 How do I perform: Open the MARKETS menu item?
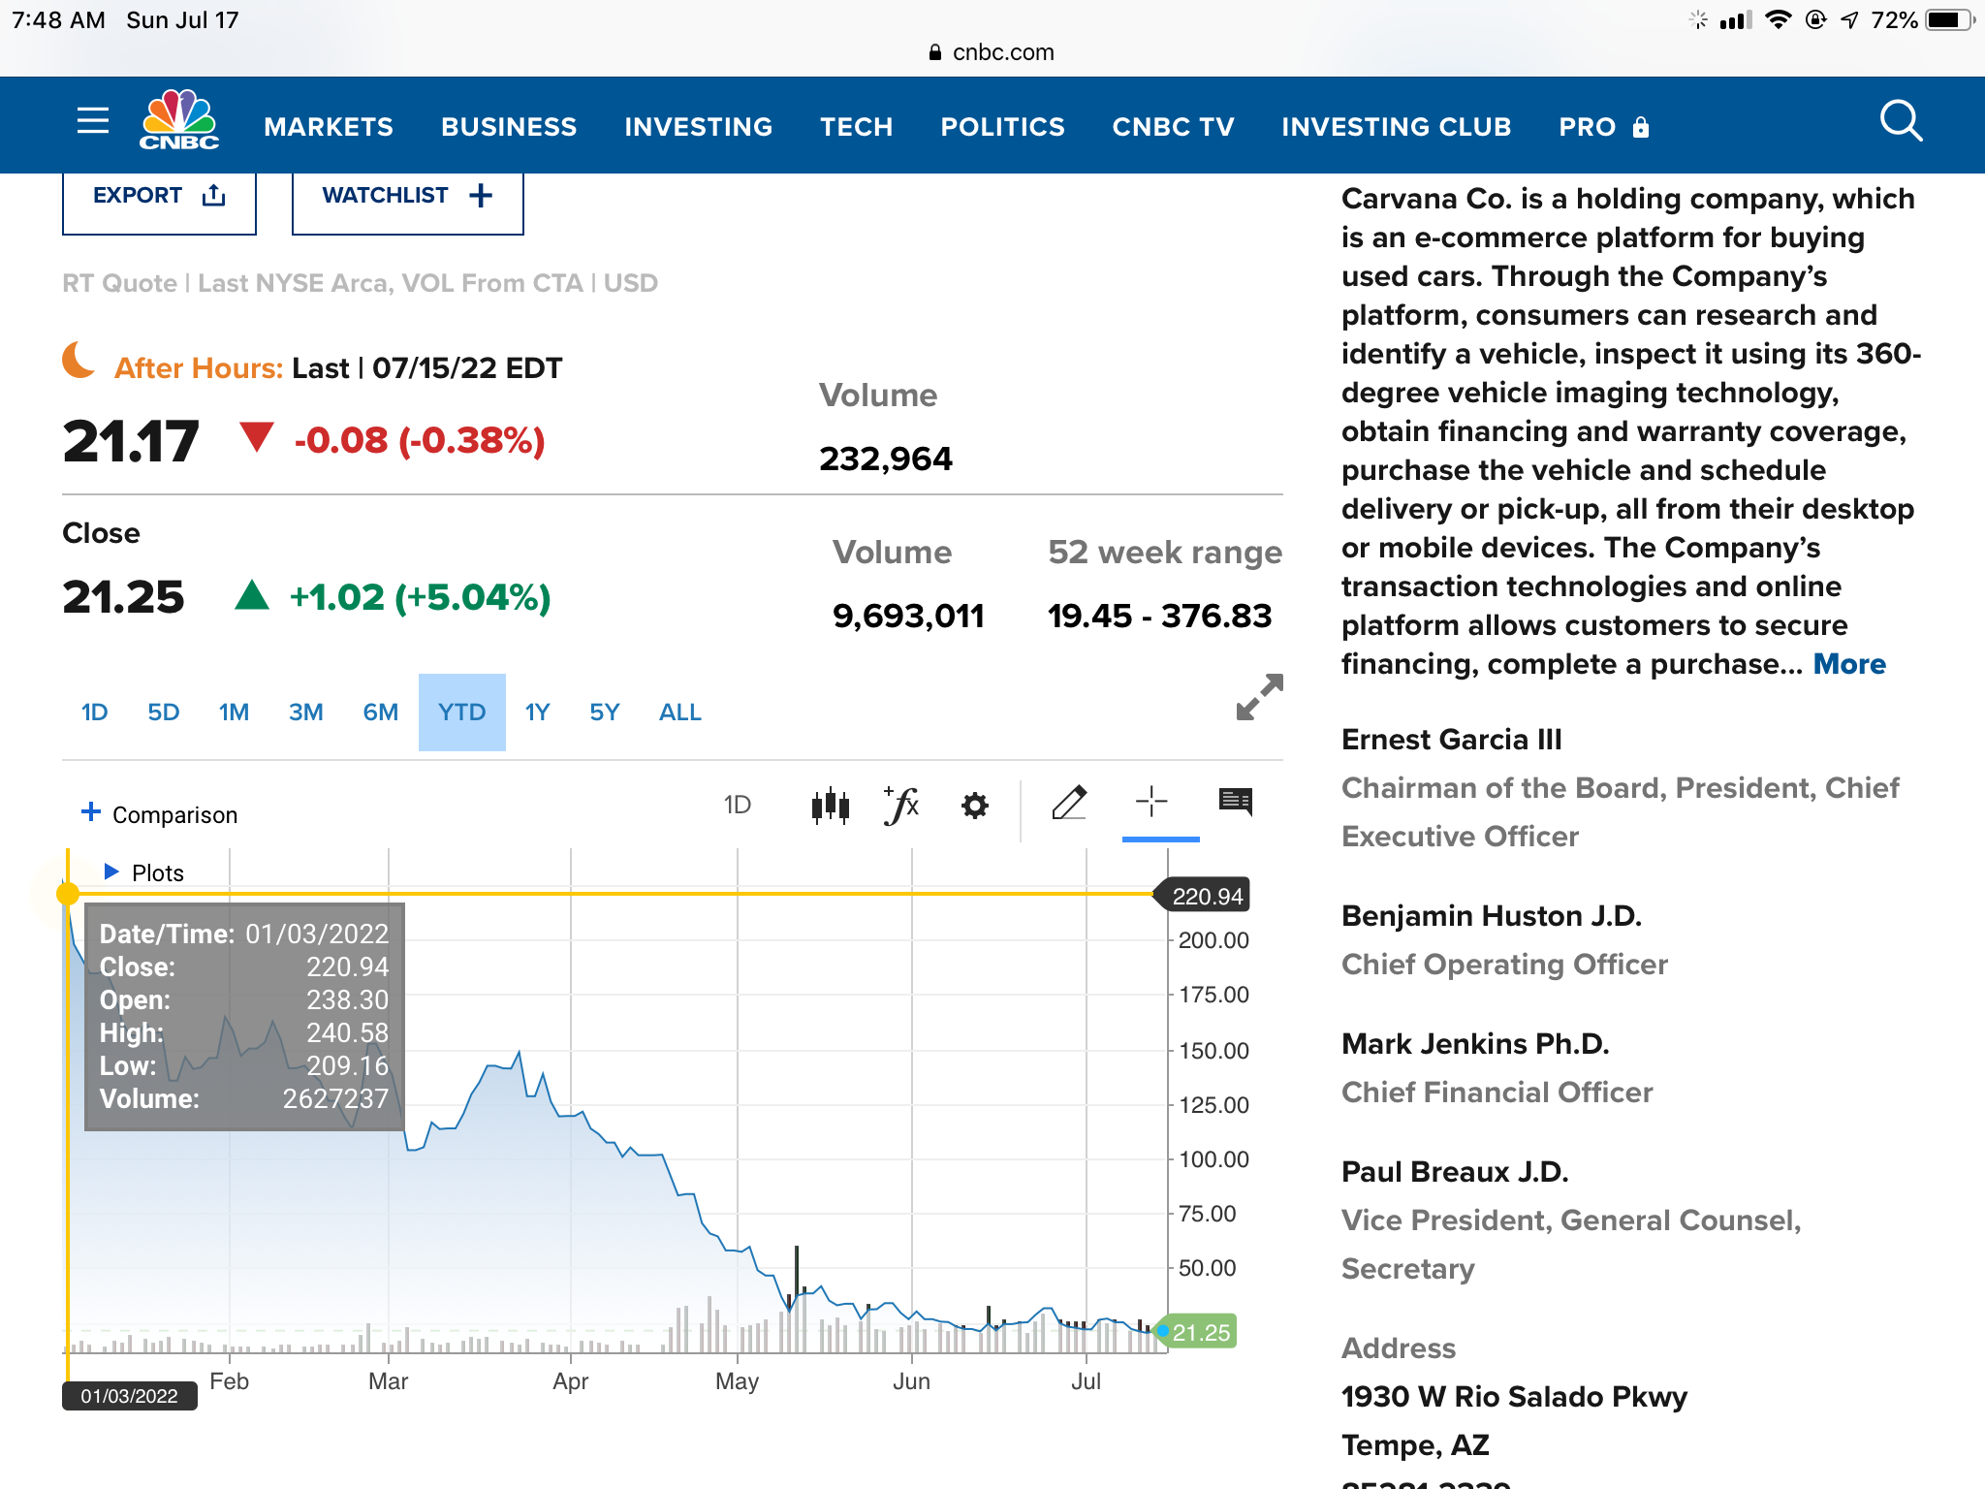(x=329, y=127)
